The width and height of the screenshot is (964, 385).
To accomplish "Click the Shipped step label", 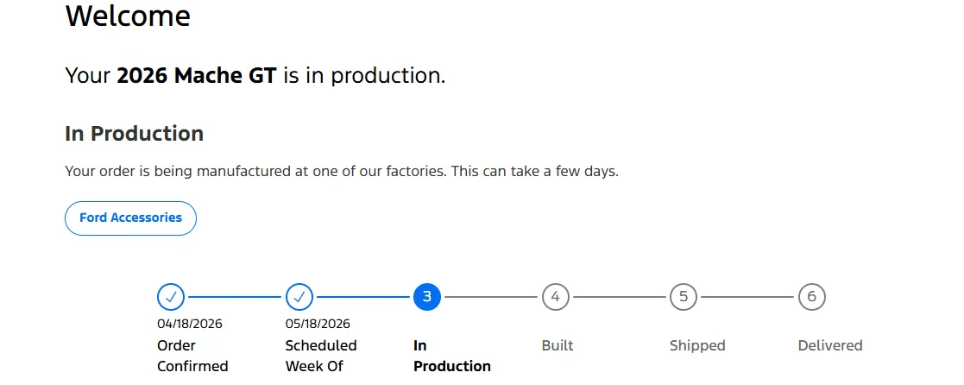I will [698, 345].
